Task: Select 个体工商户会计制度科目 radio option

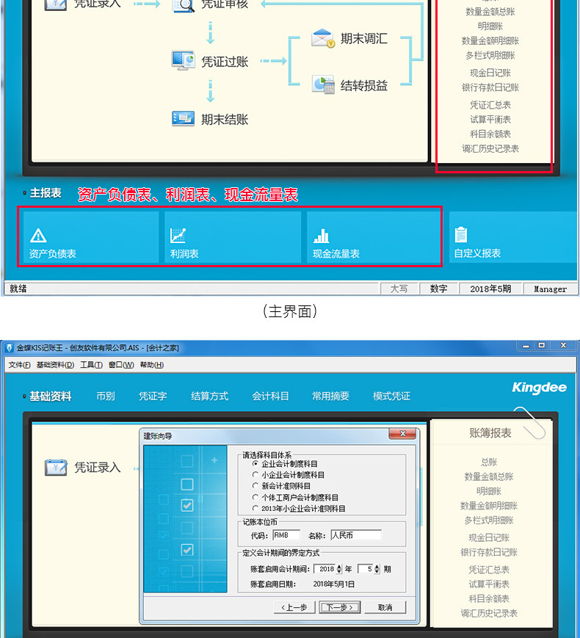Action: click(255, 497)
